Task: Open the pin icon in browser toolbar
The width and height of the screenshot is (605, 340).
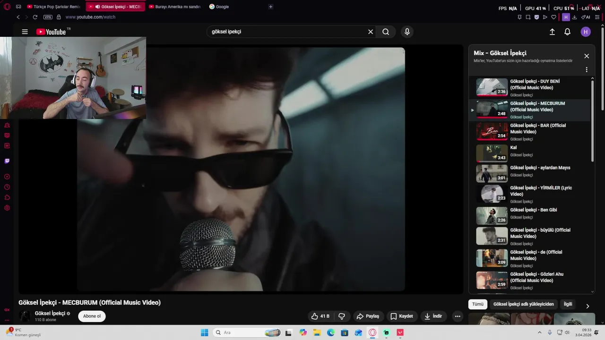Action: 519,17
